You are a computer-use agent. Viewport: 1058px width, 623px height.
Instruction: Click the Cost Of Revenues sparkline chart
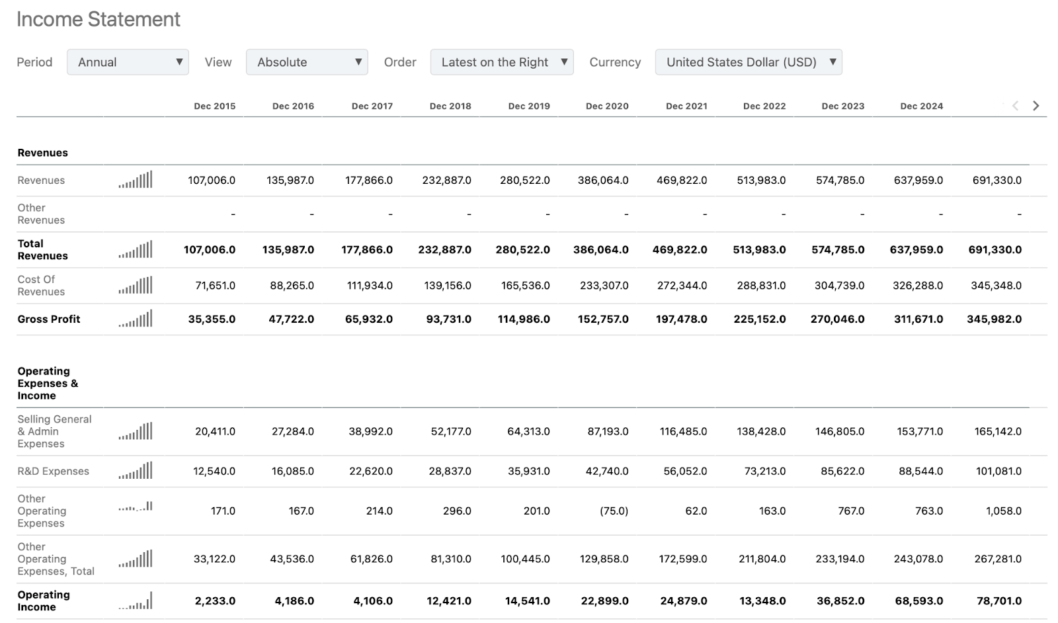coord(136,285)
